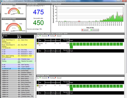The image size is (127, 98).
Task: Click the Operator List scrollbar up arrow
Action: (x=35, y=36)
